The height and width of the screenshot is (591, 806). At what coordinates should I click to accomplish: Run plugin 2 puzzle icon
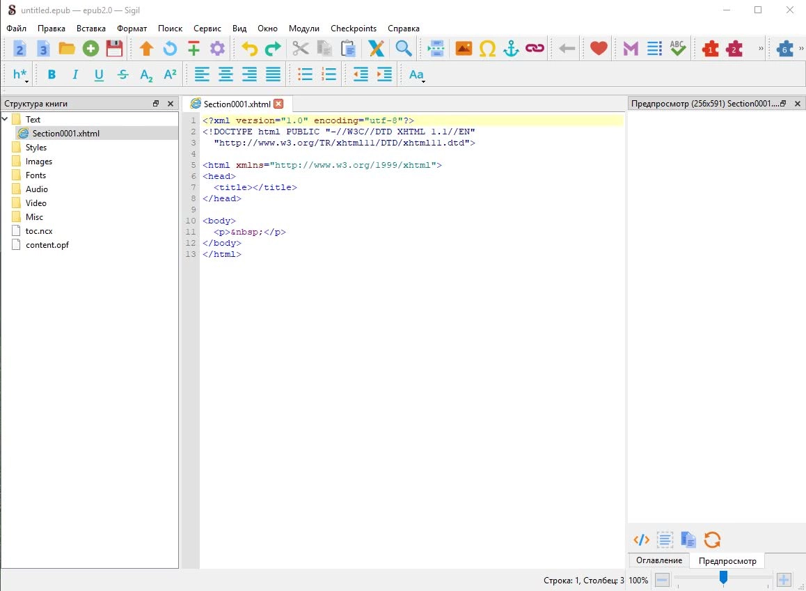pyautogui.click(x=734, y=49)
